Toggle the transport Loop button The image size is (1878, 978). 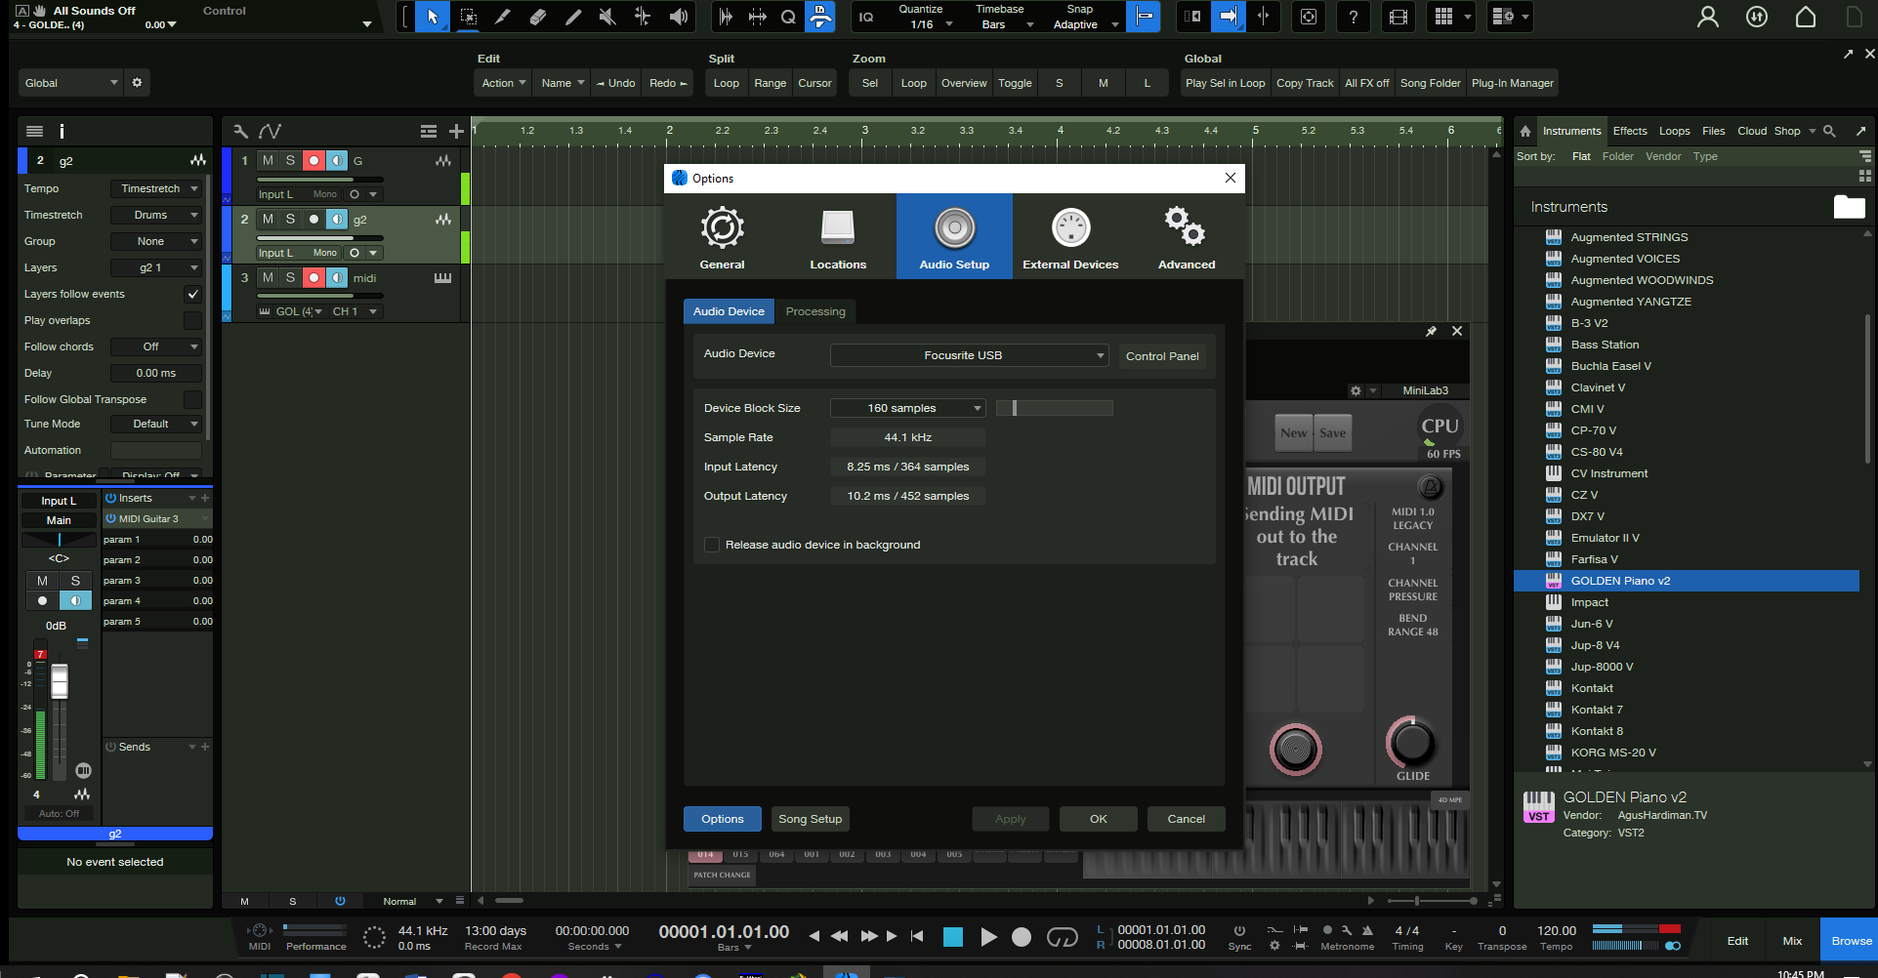[x=1062, y=937]
